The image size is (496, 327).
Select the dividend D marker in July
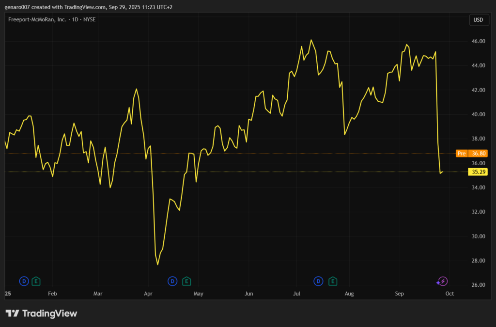click(319, 281)
